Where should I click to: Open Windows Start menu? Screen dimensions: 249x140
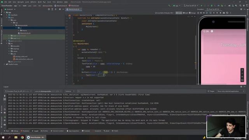pyautogui.click(x=3, y=137)
